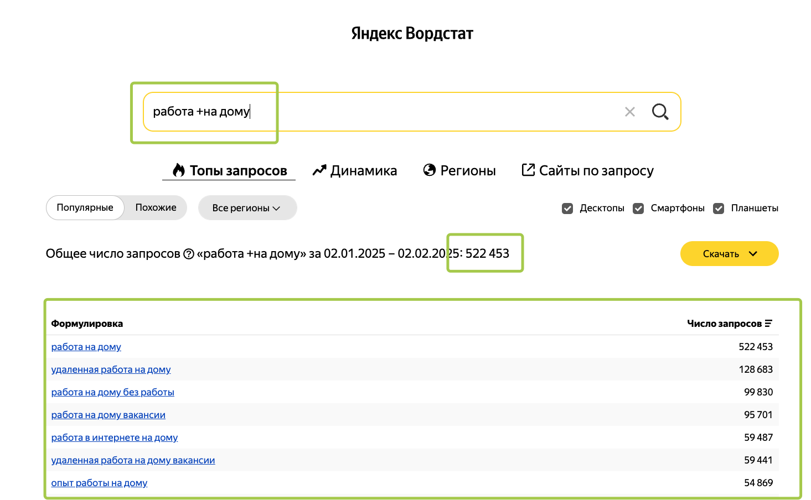Viewport: 811px width, 500px height.
Task: Uncheck the Смартфоны checkbox
Action: pos(638,208)
